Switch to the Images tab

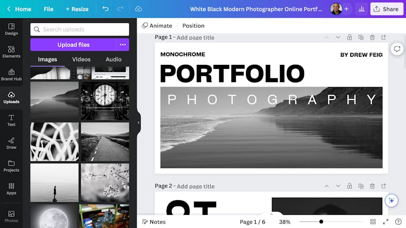47,59
